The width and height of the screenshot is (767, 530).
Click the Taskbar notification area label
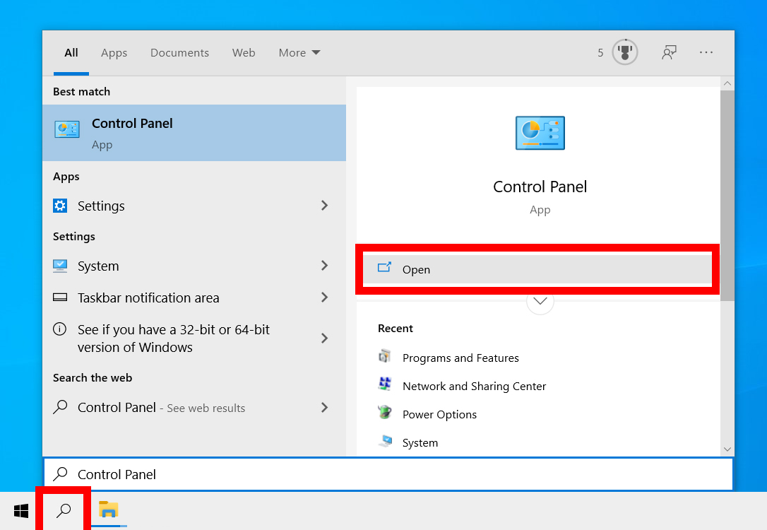pyautogui.click(x=148, y=298)
